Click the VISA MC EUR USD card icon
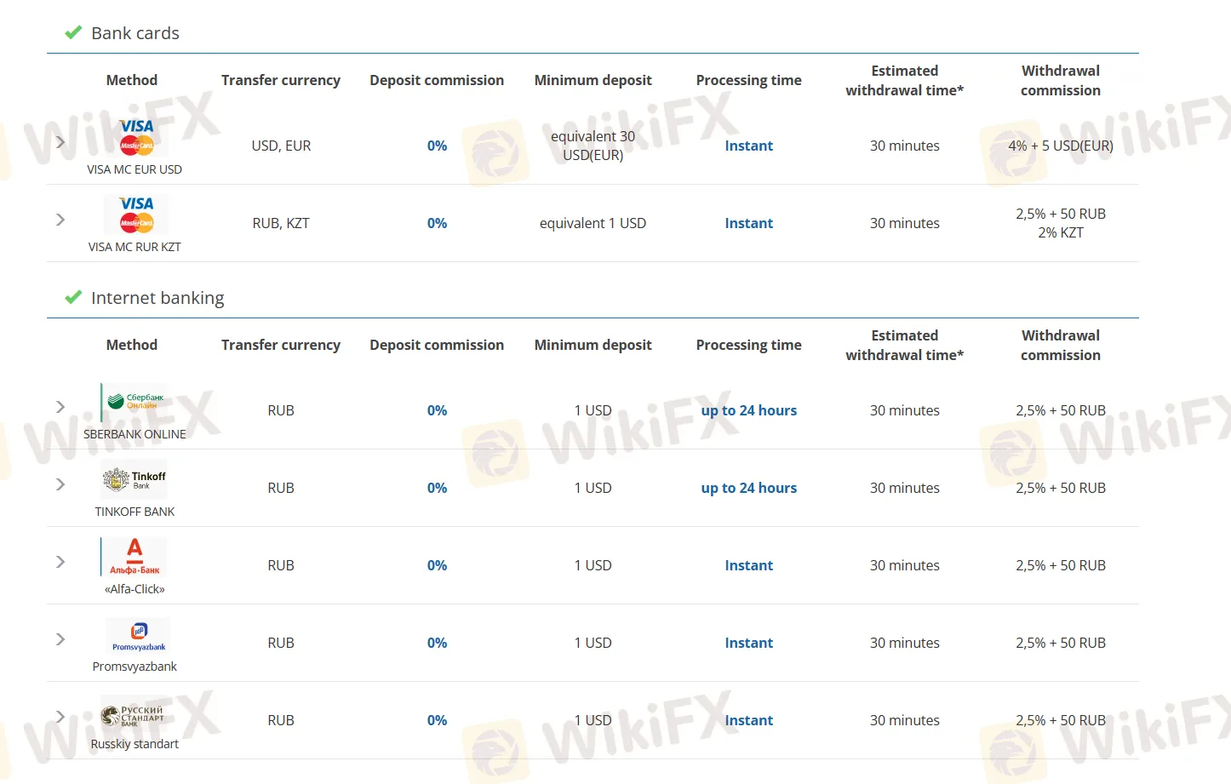The width and height of the screenshot is (1231, 784). [x=135, y=134]
